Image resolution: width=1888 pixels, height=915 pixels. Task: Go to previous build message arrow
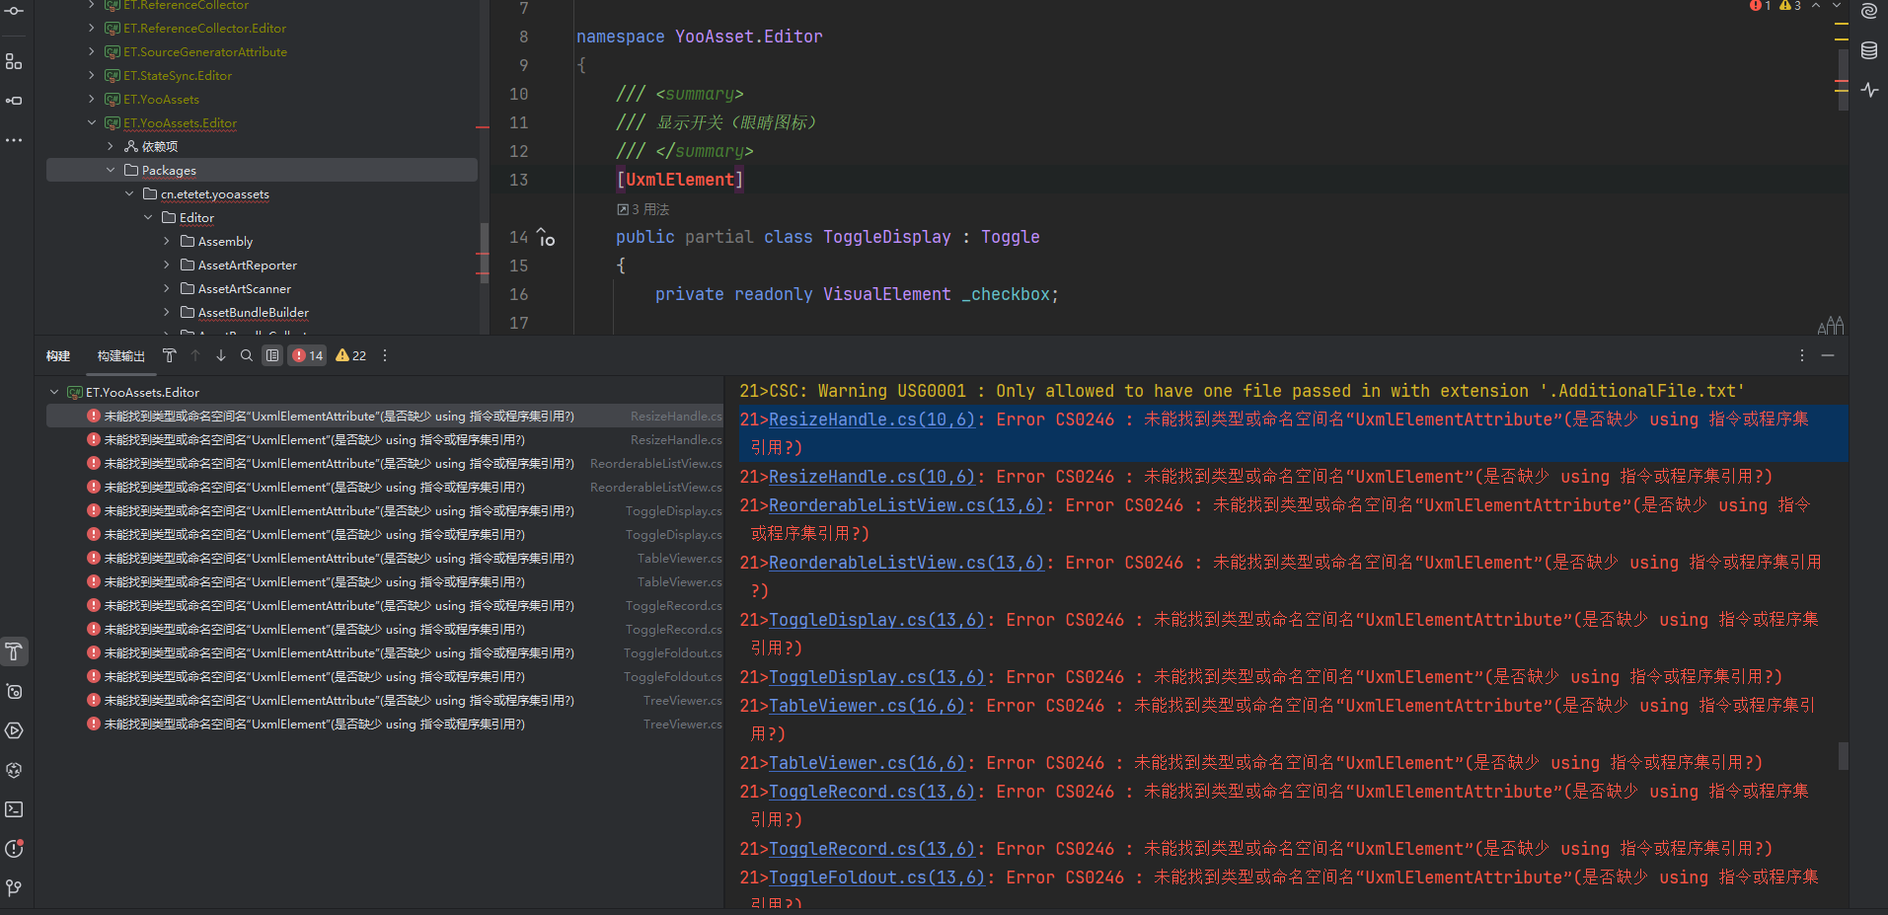coord(195,355)
